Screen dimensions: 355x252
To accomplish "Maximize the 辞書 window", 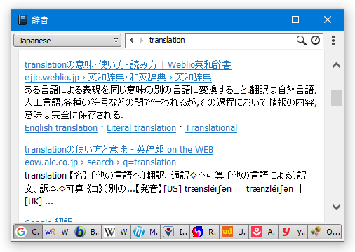I will click(x=295, y=20).
